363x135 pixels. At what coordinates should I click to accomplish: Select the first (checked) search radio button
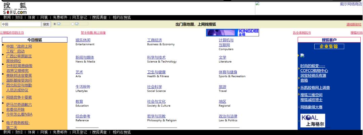click(55, 24)
